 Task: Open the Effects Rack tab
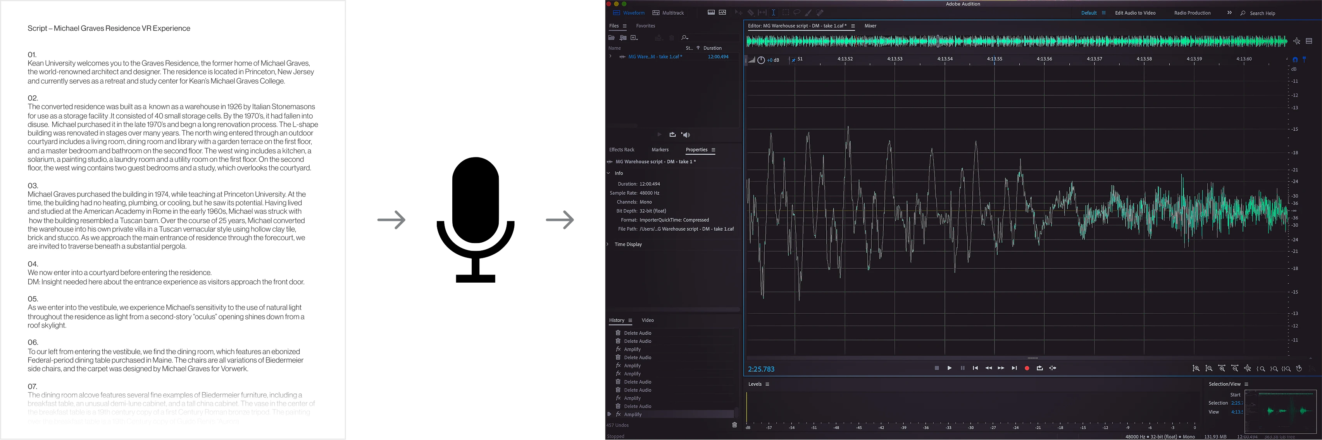tap(622, 149)
